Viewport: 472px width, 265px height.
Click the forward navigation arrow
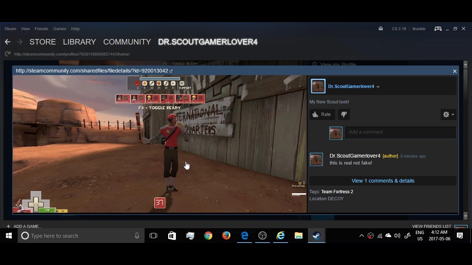tap(20, 42)
